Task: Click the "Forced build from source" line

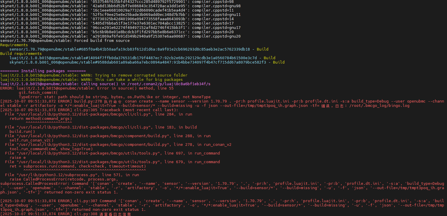Action: point(102,41)
